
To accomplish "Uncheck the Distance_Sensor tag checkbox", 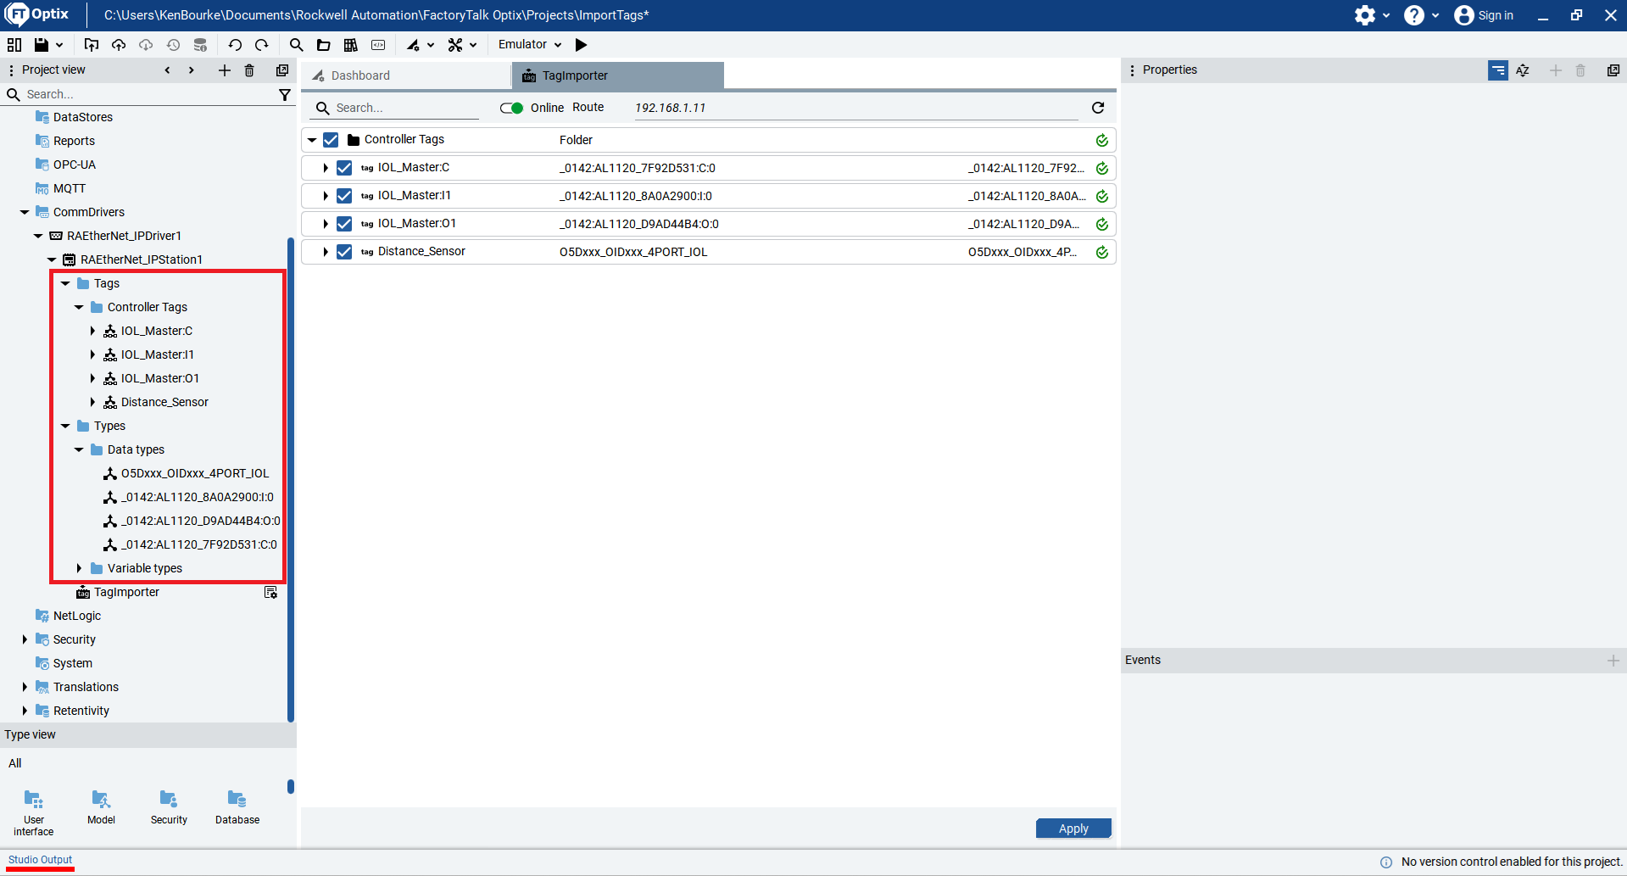I will [344, 252].
